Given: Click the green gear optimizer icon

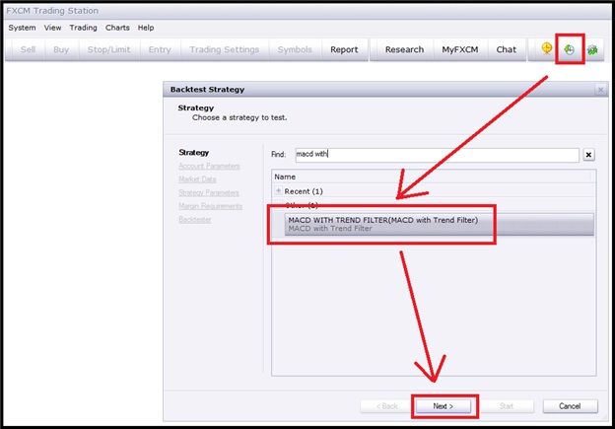Looking at the screenshot, I should click(592, 50).
